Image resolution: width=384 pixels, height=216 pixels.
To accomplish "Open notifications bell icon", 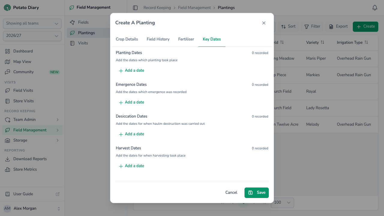I will pos(375,8).
